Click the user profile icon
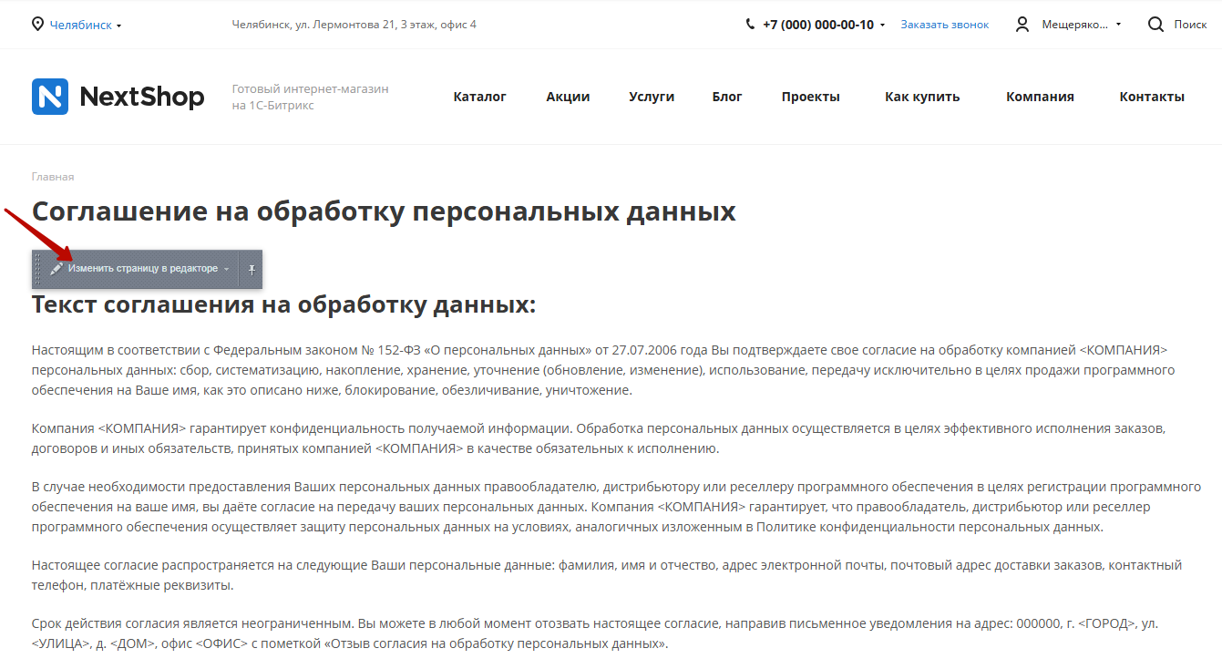The image size is (1222, 669). (1022, 25)
